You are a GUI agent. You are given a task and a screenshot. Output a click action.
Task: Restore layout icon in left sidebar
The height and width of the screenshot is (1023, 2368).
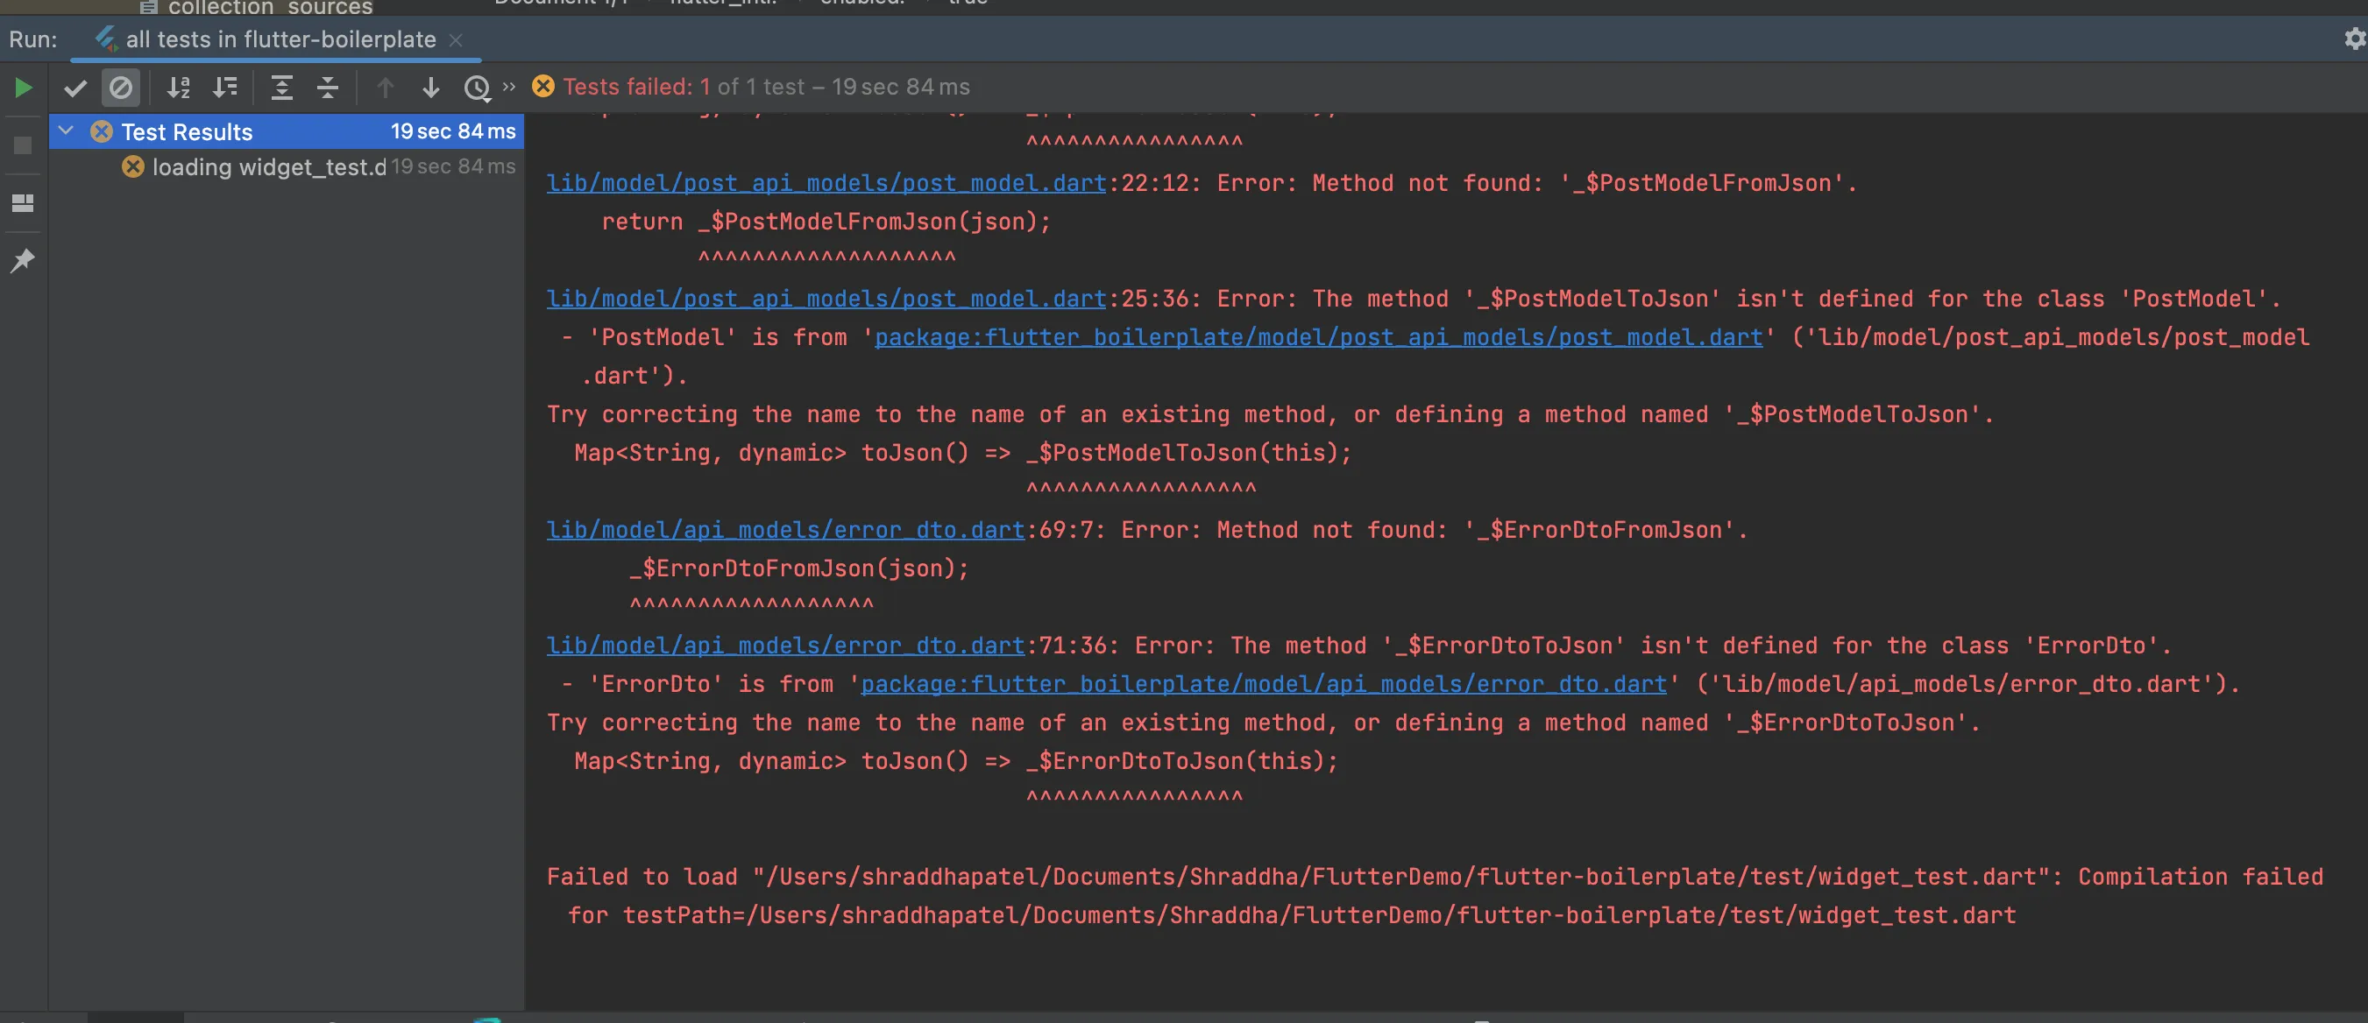pos(23,203)
